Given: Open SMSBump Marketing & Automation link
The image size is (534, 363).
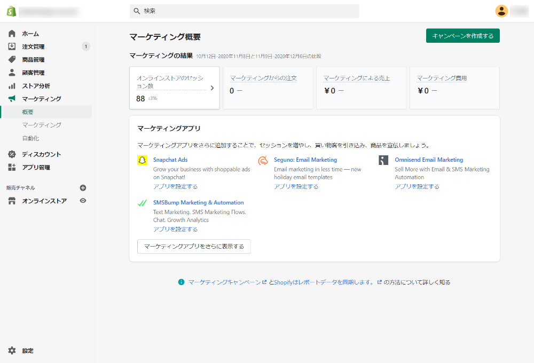Looking at the screenshot, I should [198, 203].
